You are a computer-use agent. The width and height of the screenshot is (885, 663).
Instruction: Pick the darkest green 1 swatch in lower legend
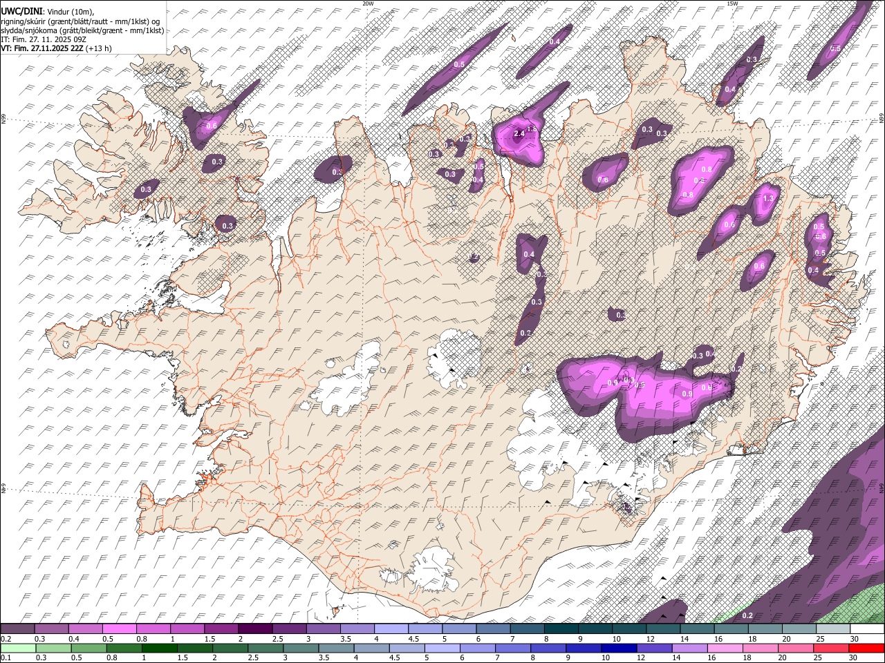pos(160,648)
